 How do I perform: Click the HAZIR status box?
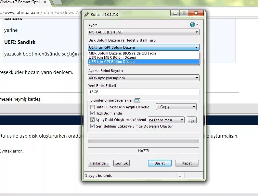pyautogui.click(x=144, y=151)
